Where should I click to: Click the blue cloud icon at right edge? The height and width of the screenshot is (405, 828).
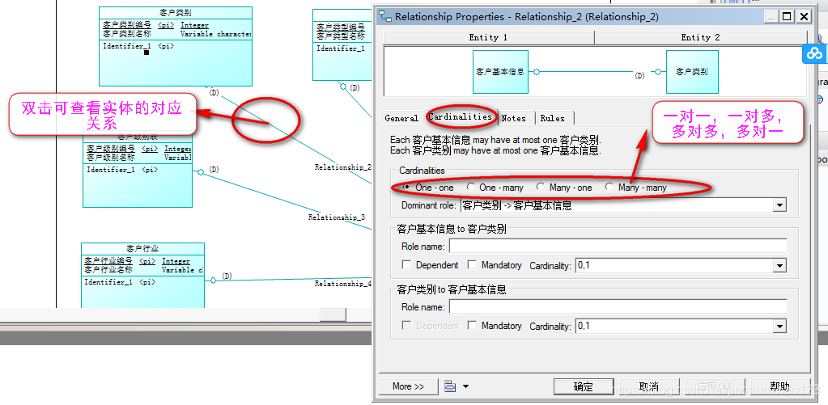pyautogui.click(x=815, y=53)
